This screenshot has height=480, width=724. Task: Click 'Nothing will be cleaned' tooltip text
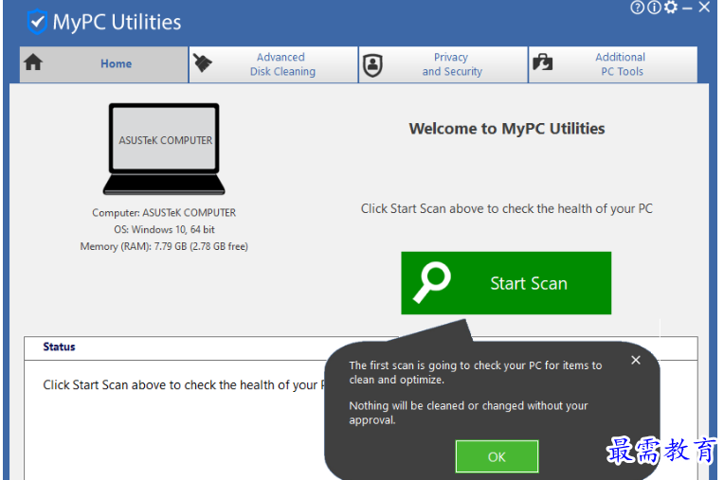pyautogui.click(x=468, y=413)
